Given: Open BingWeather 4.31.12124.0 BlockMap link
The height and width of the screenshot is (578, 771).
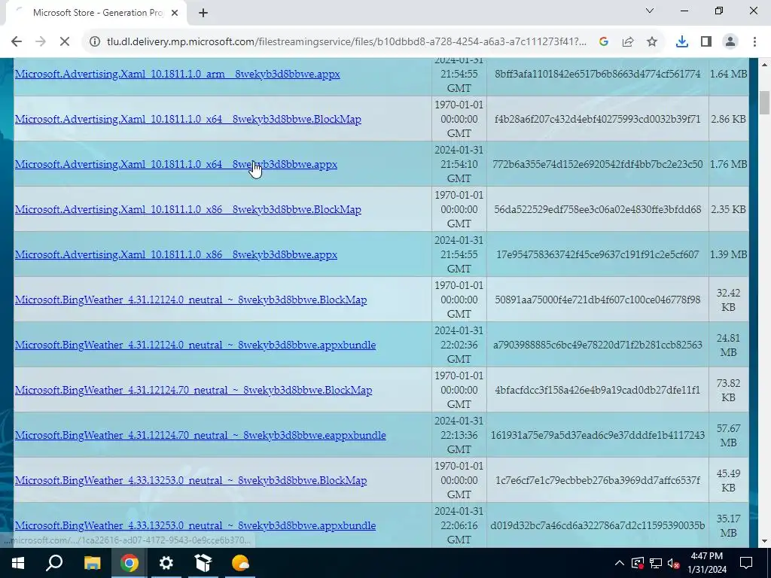Looking at the screenshot, I should point(190,300).
